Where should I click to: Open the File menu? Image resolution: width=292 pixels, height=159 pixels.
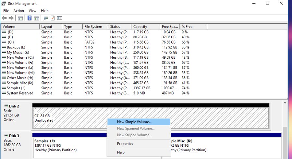[6, 11]
